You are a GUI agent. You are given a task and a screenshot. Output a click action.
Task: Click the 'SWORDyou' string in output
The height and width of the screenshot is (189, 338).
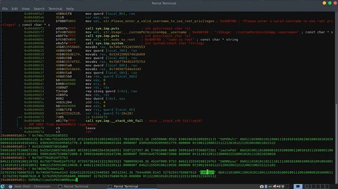coord(228,161)
